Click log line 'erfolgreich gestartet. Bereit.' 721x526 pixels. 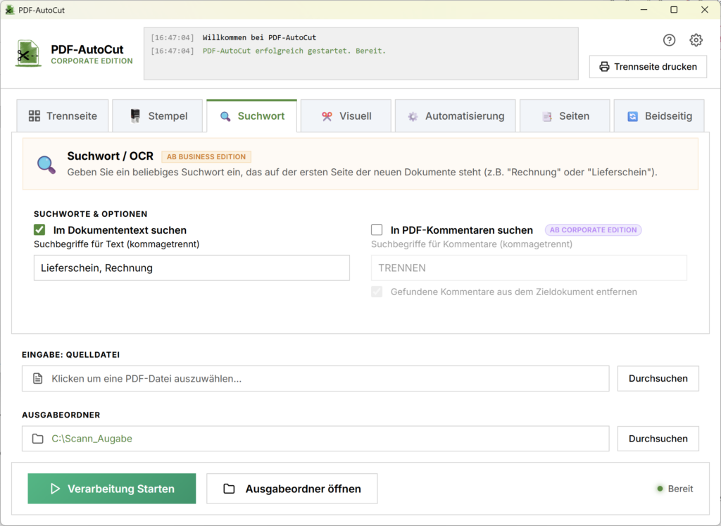(294, 51)
